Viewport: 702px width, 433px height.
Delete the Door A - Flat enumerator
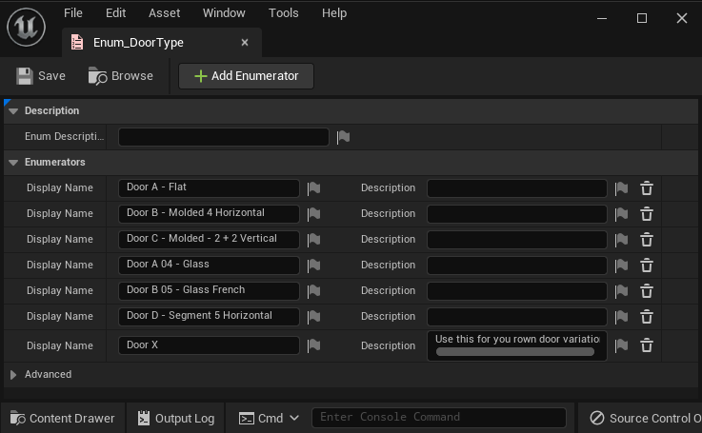647,188
